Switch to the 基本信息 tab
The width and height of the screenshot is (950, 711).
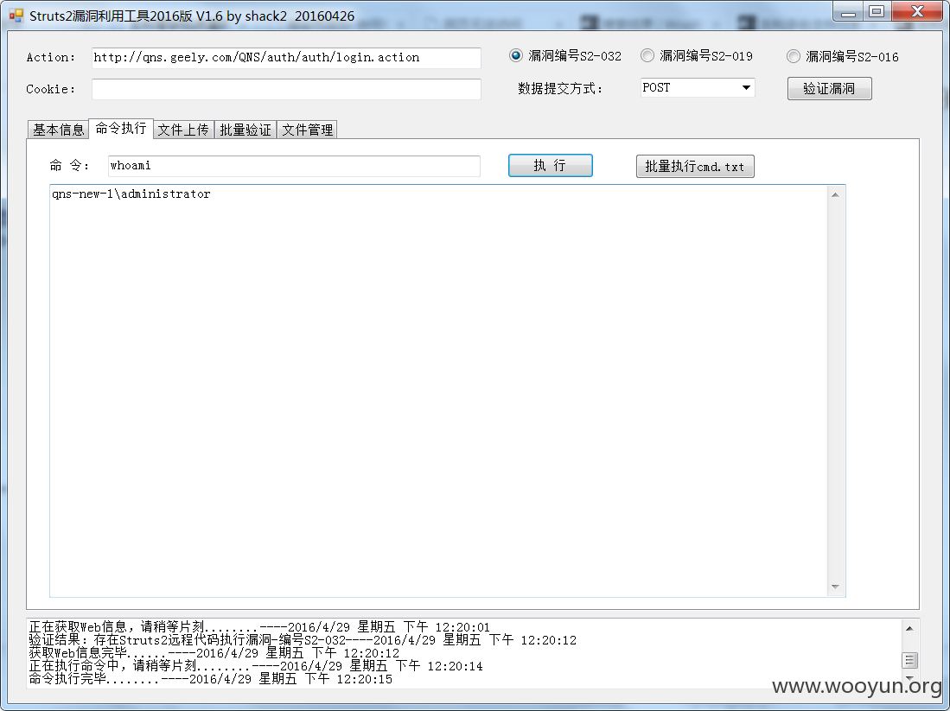[x=58, y=130]
